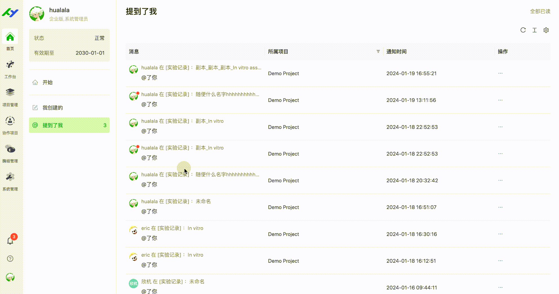Image resolution: width=559 pixels, height=294 pixels.
Task: Open 酶组管理 section icon
Action: click(x=10, y=149)
